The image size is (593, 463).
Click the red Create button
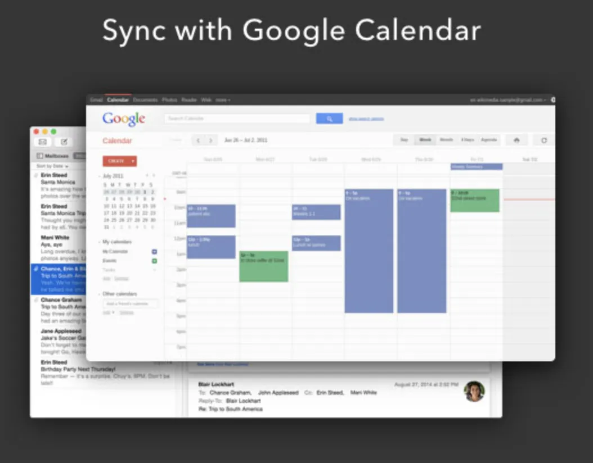pos(116,161)
